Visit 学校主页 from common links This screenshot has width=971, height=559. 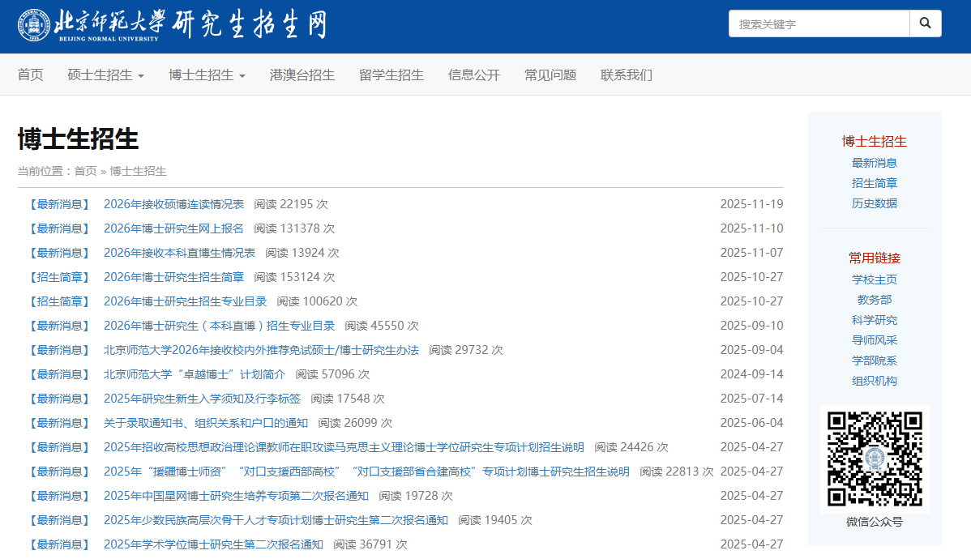click(x=875, y=279)
